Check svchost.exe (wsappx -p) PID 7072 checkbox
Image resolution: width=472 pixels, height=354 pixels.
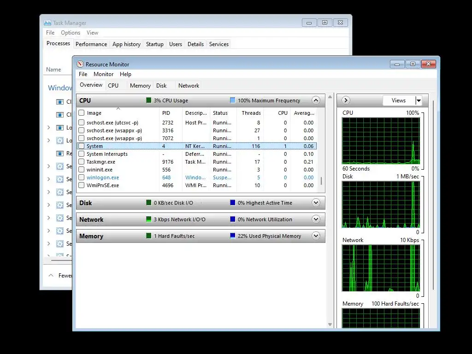point(81,138)
